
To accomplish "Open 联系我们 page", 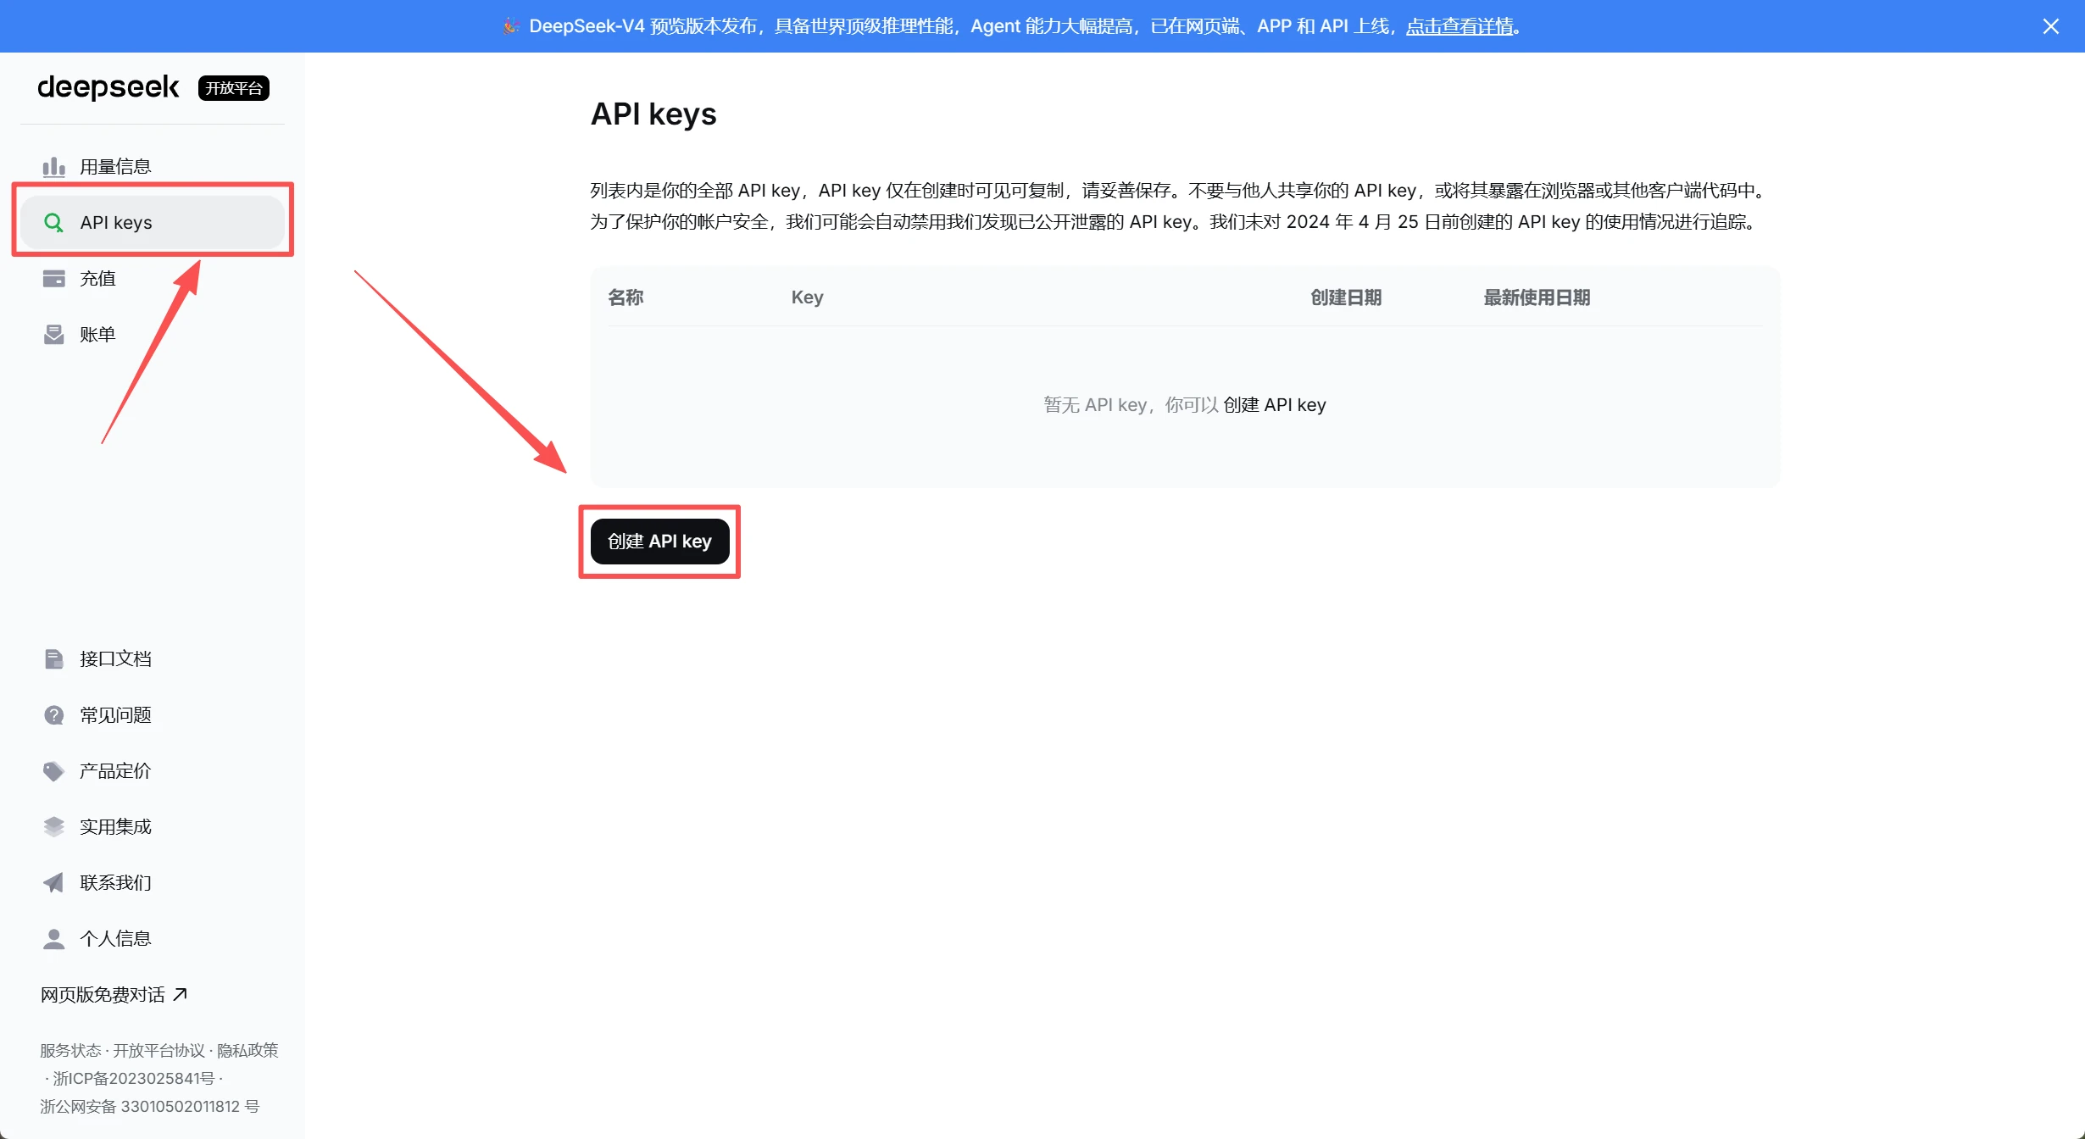I will tap(152, 882).
